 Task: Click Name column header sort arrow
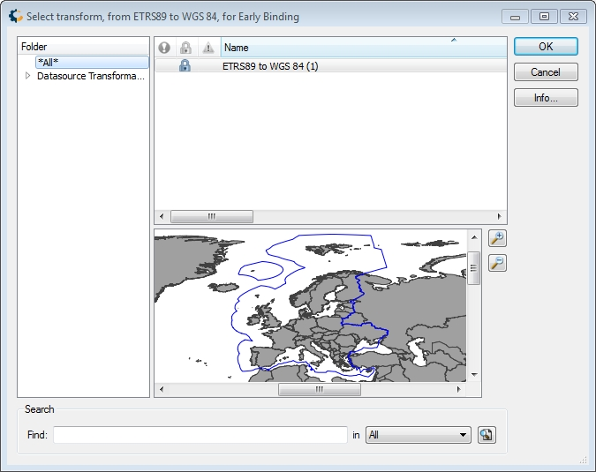click(454, 40)
